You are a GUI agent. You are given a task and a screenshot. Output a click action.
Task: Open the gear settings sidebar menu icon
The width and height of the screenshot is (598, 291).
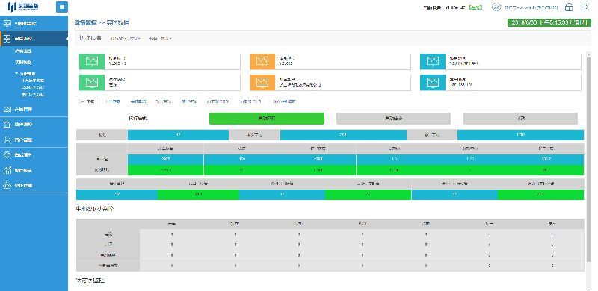coord(7,186)
